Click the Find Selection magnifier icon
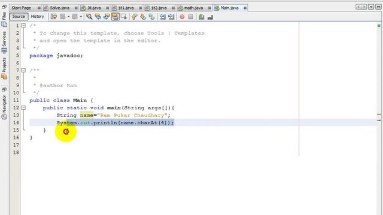 click(89, 17)
